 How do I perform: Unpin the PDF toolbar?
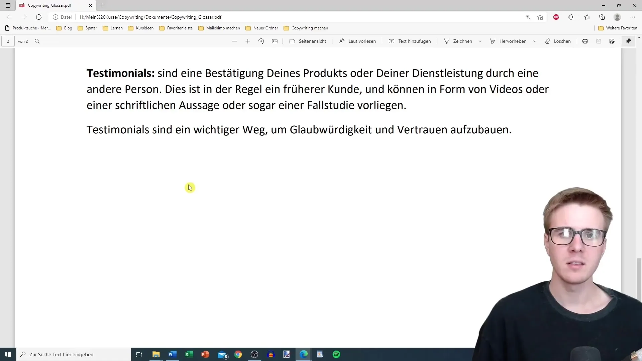pos(629,41)
